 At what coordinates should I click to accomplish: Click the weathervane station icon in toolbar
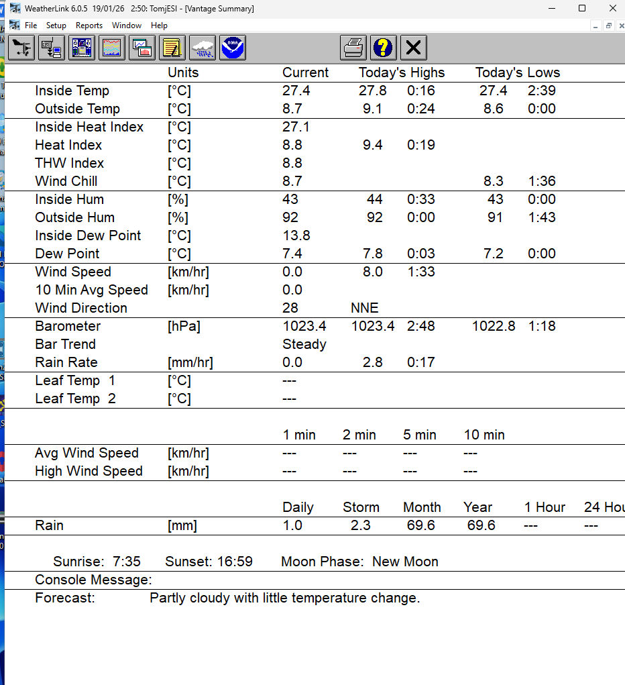(x=21, y=48)
